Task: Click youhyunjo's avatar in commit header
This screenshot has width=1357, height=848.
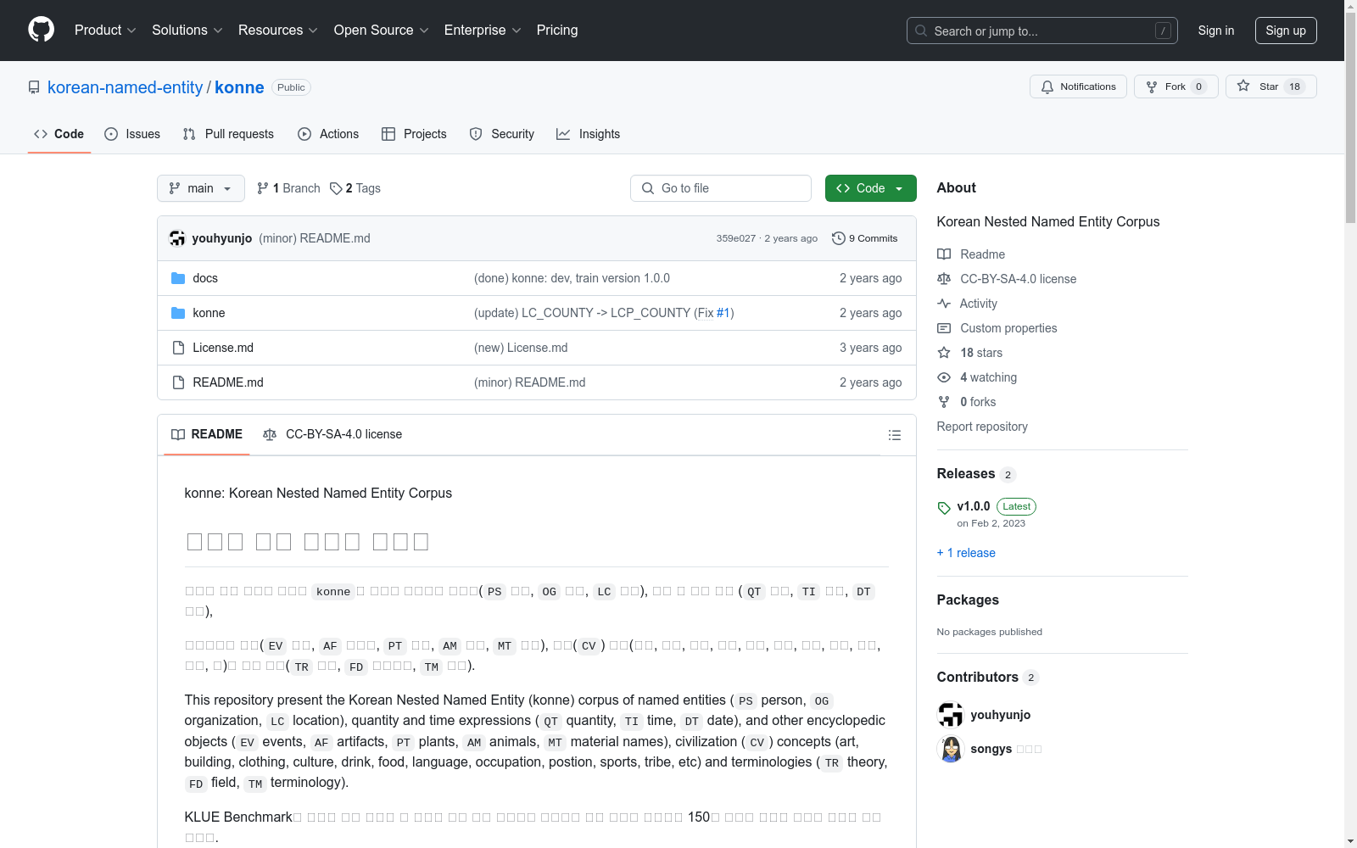Action: coord(177,238)
